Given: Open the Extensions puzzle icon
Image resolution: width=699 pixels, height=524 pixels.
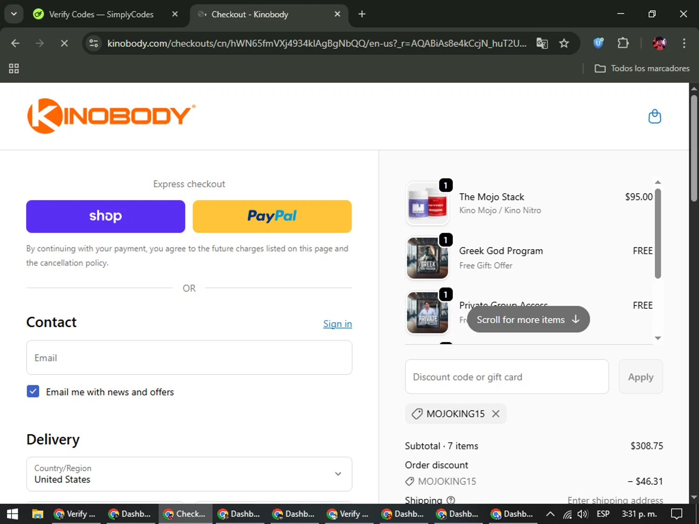Looking at the screenshot, I should 623,43.
